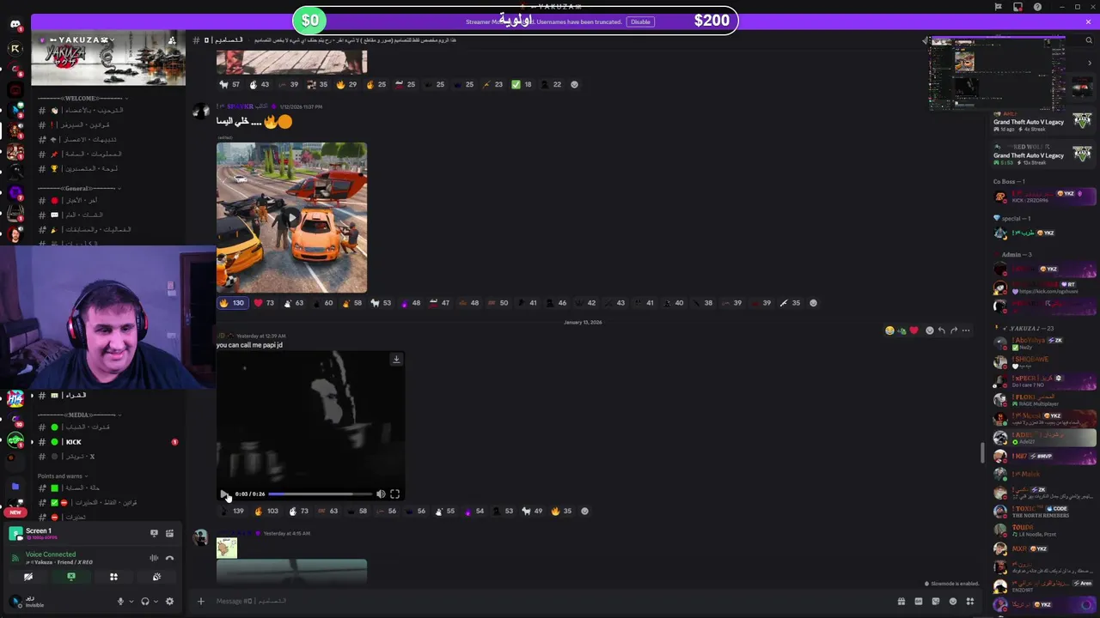Open headphone output options dropdown
The height and width of the screenshot is (618, 1100).
pyautogui.click(x=155, y=601)
